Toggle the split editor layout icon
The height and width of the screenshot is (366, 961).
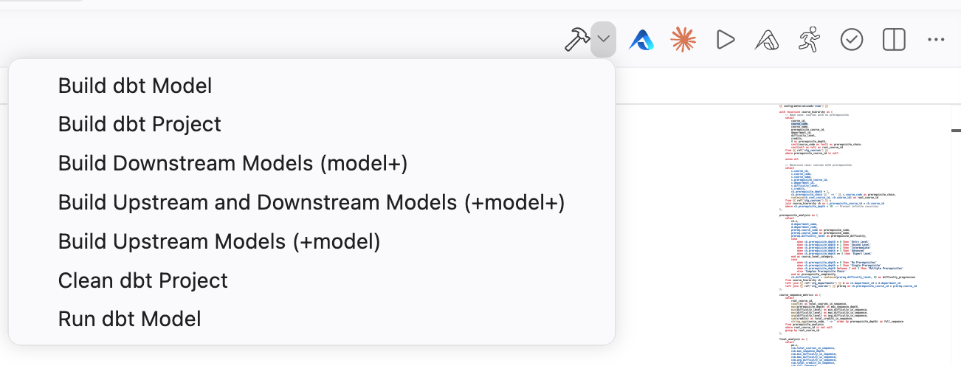point(894,39)
